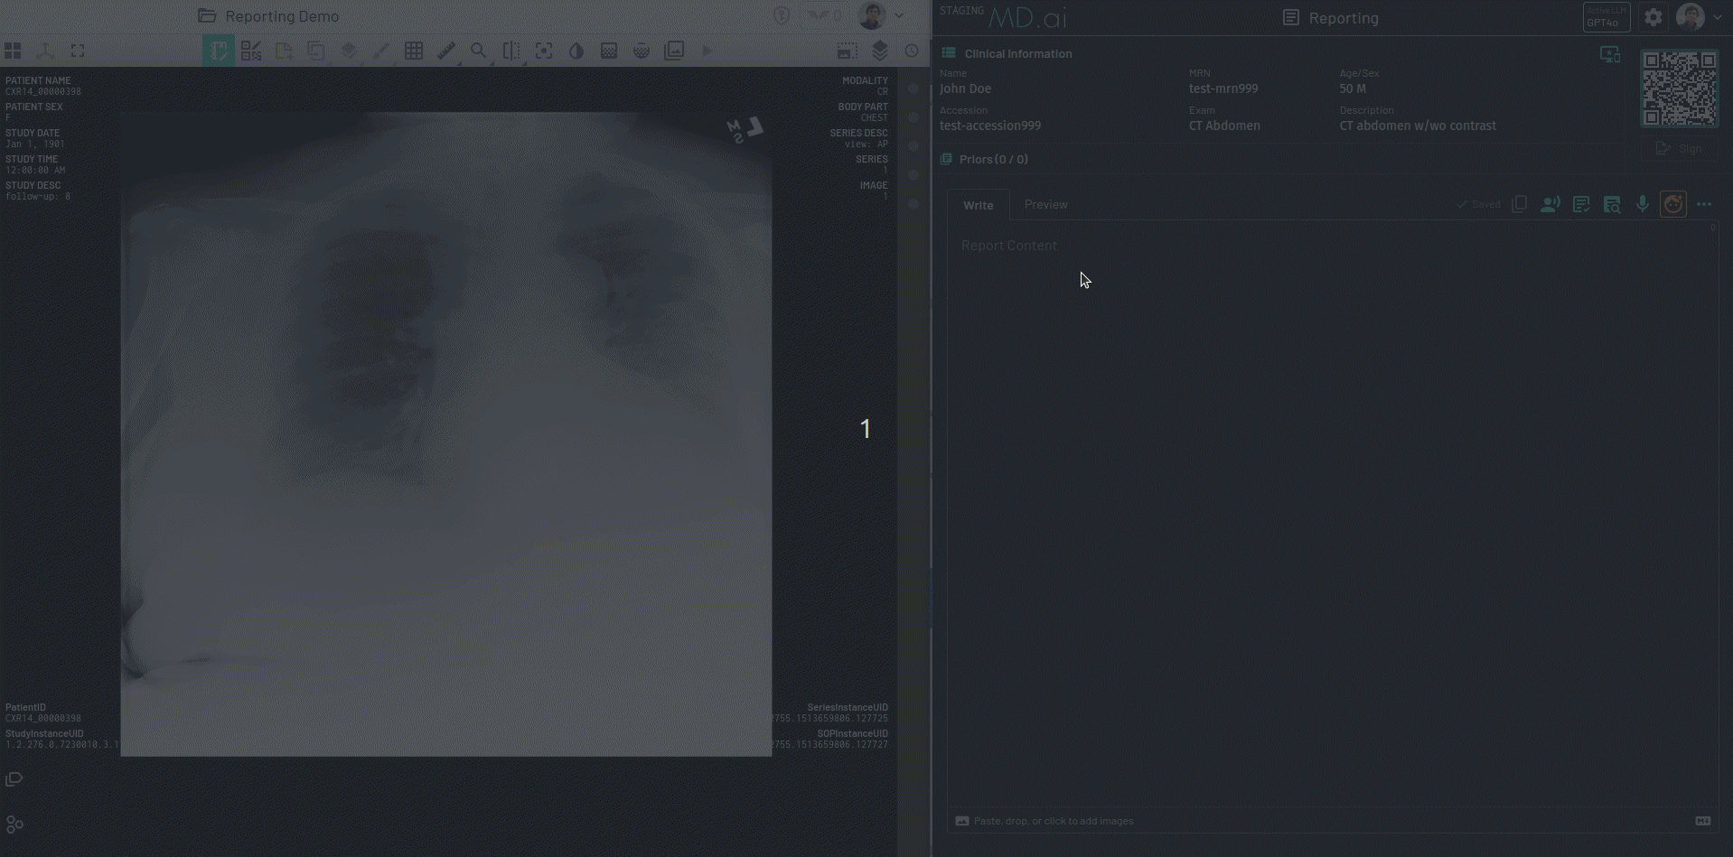Screen dimensions: 1733x857
Task: Expand the Reporting user account chevron
Action: point(1717,17)
